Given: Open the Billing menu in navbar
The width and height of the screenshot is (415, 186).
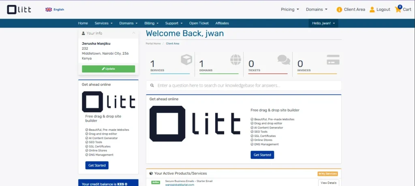Looking at the screenshot, I should click(x=151, y=23).
